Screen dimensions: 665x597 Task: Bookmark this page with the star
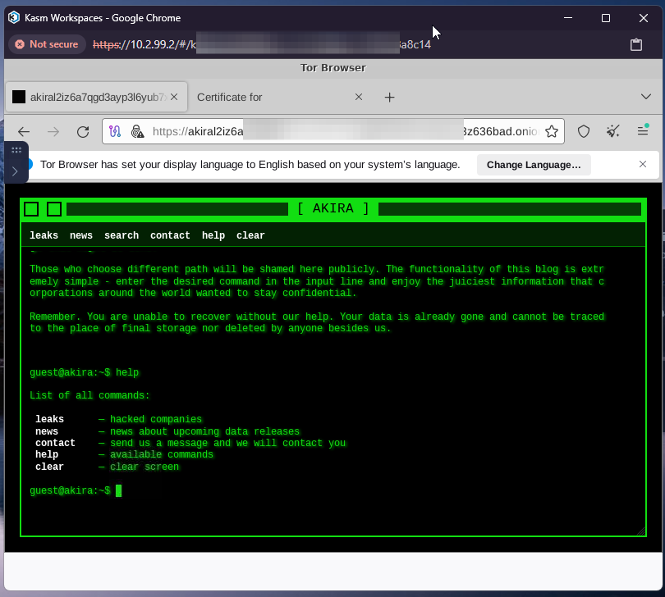(552, 131)
